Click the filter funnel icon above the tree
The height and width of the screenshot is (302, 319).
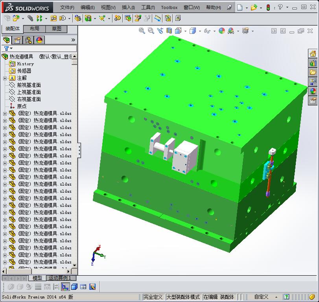coord(7,48)
